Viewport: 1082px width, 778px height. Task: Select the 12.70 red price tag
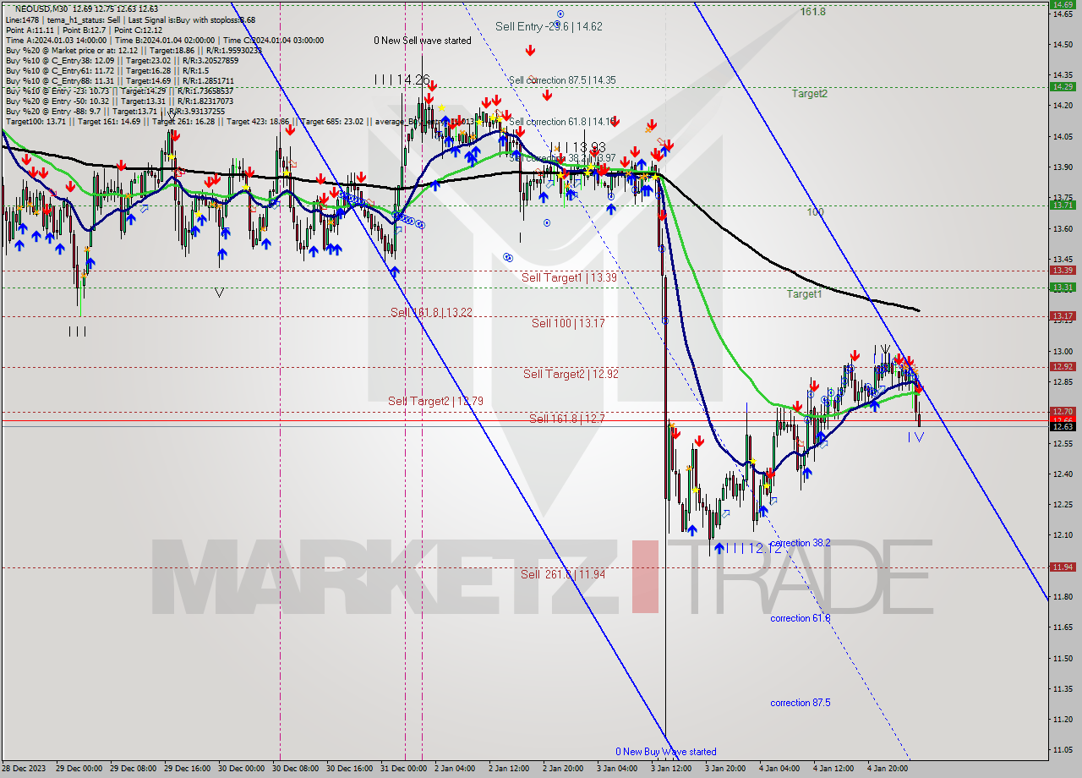pos(1063,411)
